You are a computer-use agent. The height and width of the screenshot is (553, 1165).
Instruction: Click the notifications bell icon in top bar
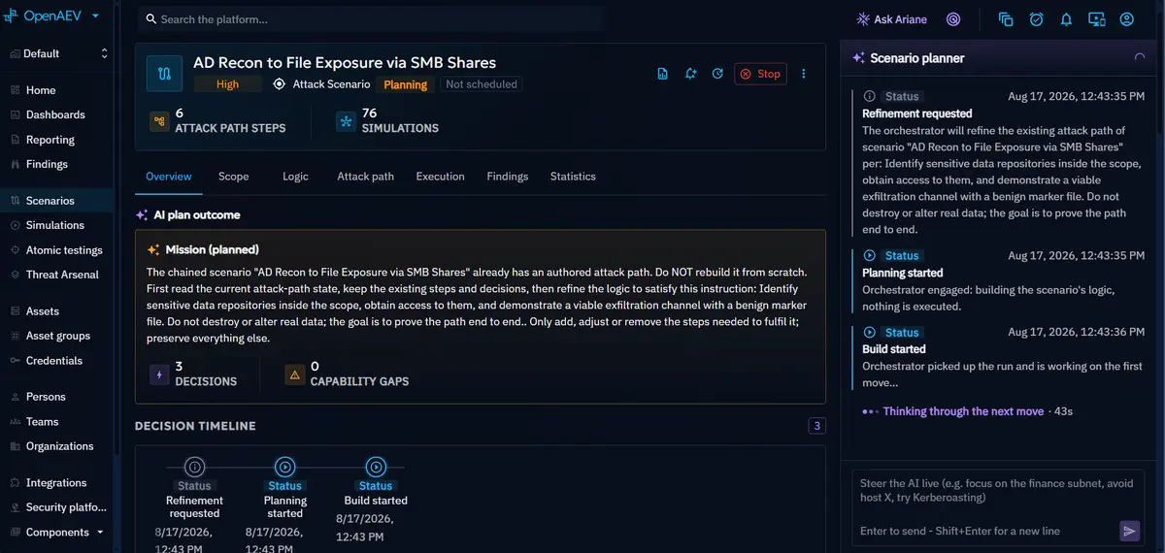(1066, 19)
